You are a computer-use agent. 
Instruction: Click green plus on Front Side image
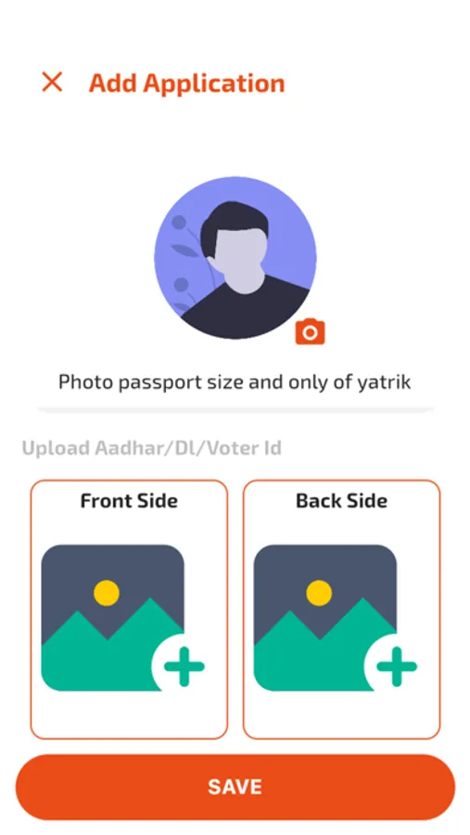click(x=184, y=665)
